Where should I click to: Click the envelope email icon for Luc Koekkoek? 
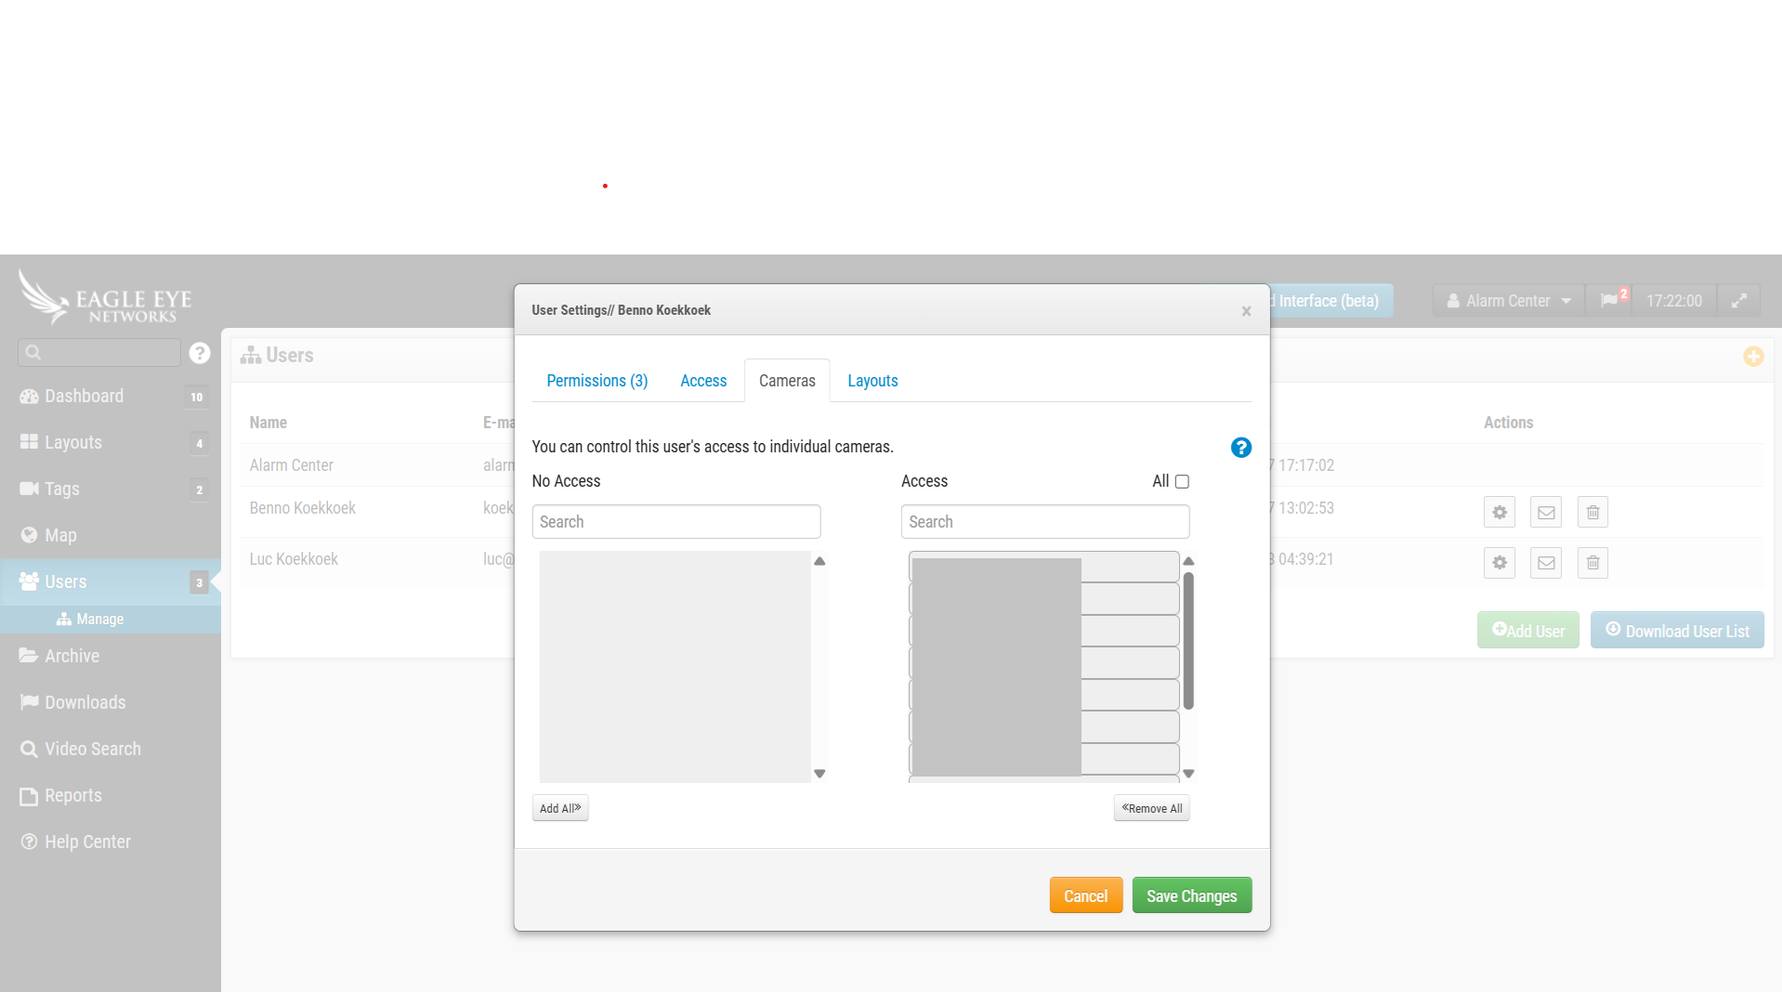1545,562
